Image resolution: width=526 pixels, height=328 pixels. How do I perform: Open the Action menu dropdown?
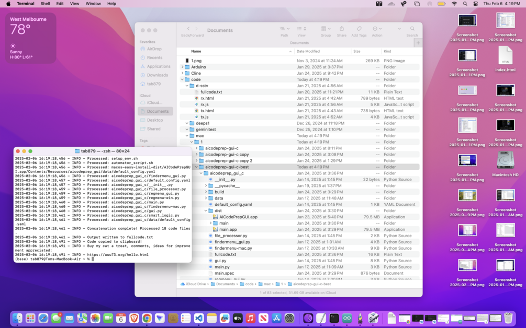click(x=377, y=29)
